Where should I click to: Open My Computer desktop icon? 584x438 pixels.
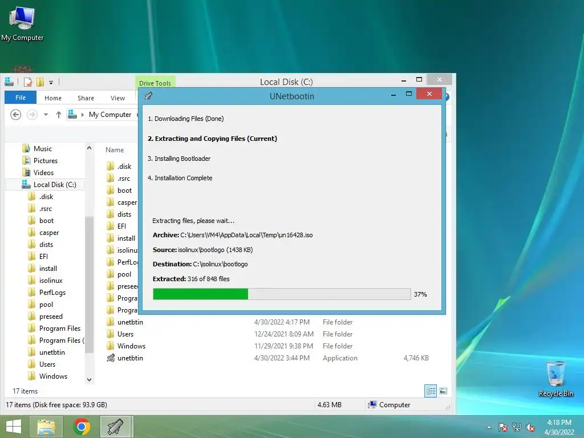pyautogui.click(x=22, y=24)
